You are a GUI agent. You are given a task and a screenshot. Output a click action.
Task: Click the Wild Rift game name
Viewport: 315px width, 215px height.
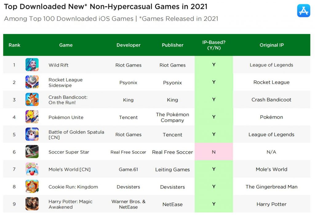click(58, 65)
